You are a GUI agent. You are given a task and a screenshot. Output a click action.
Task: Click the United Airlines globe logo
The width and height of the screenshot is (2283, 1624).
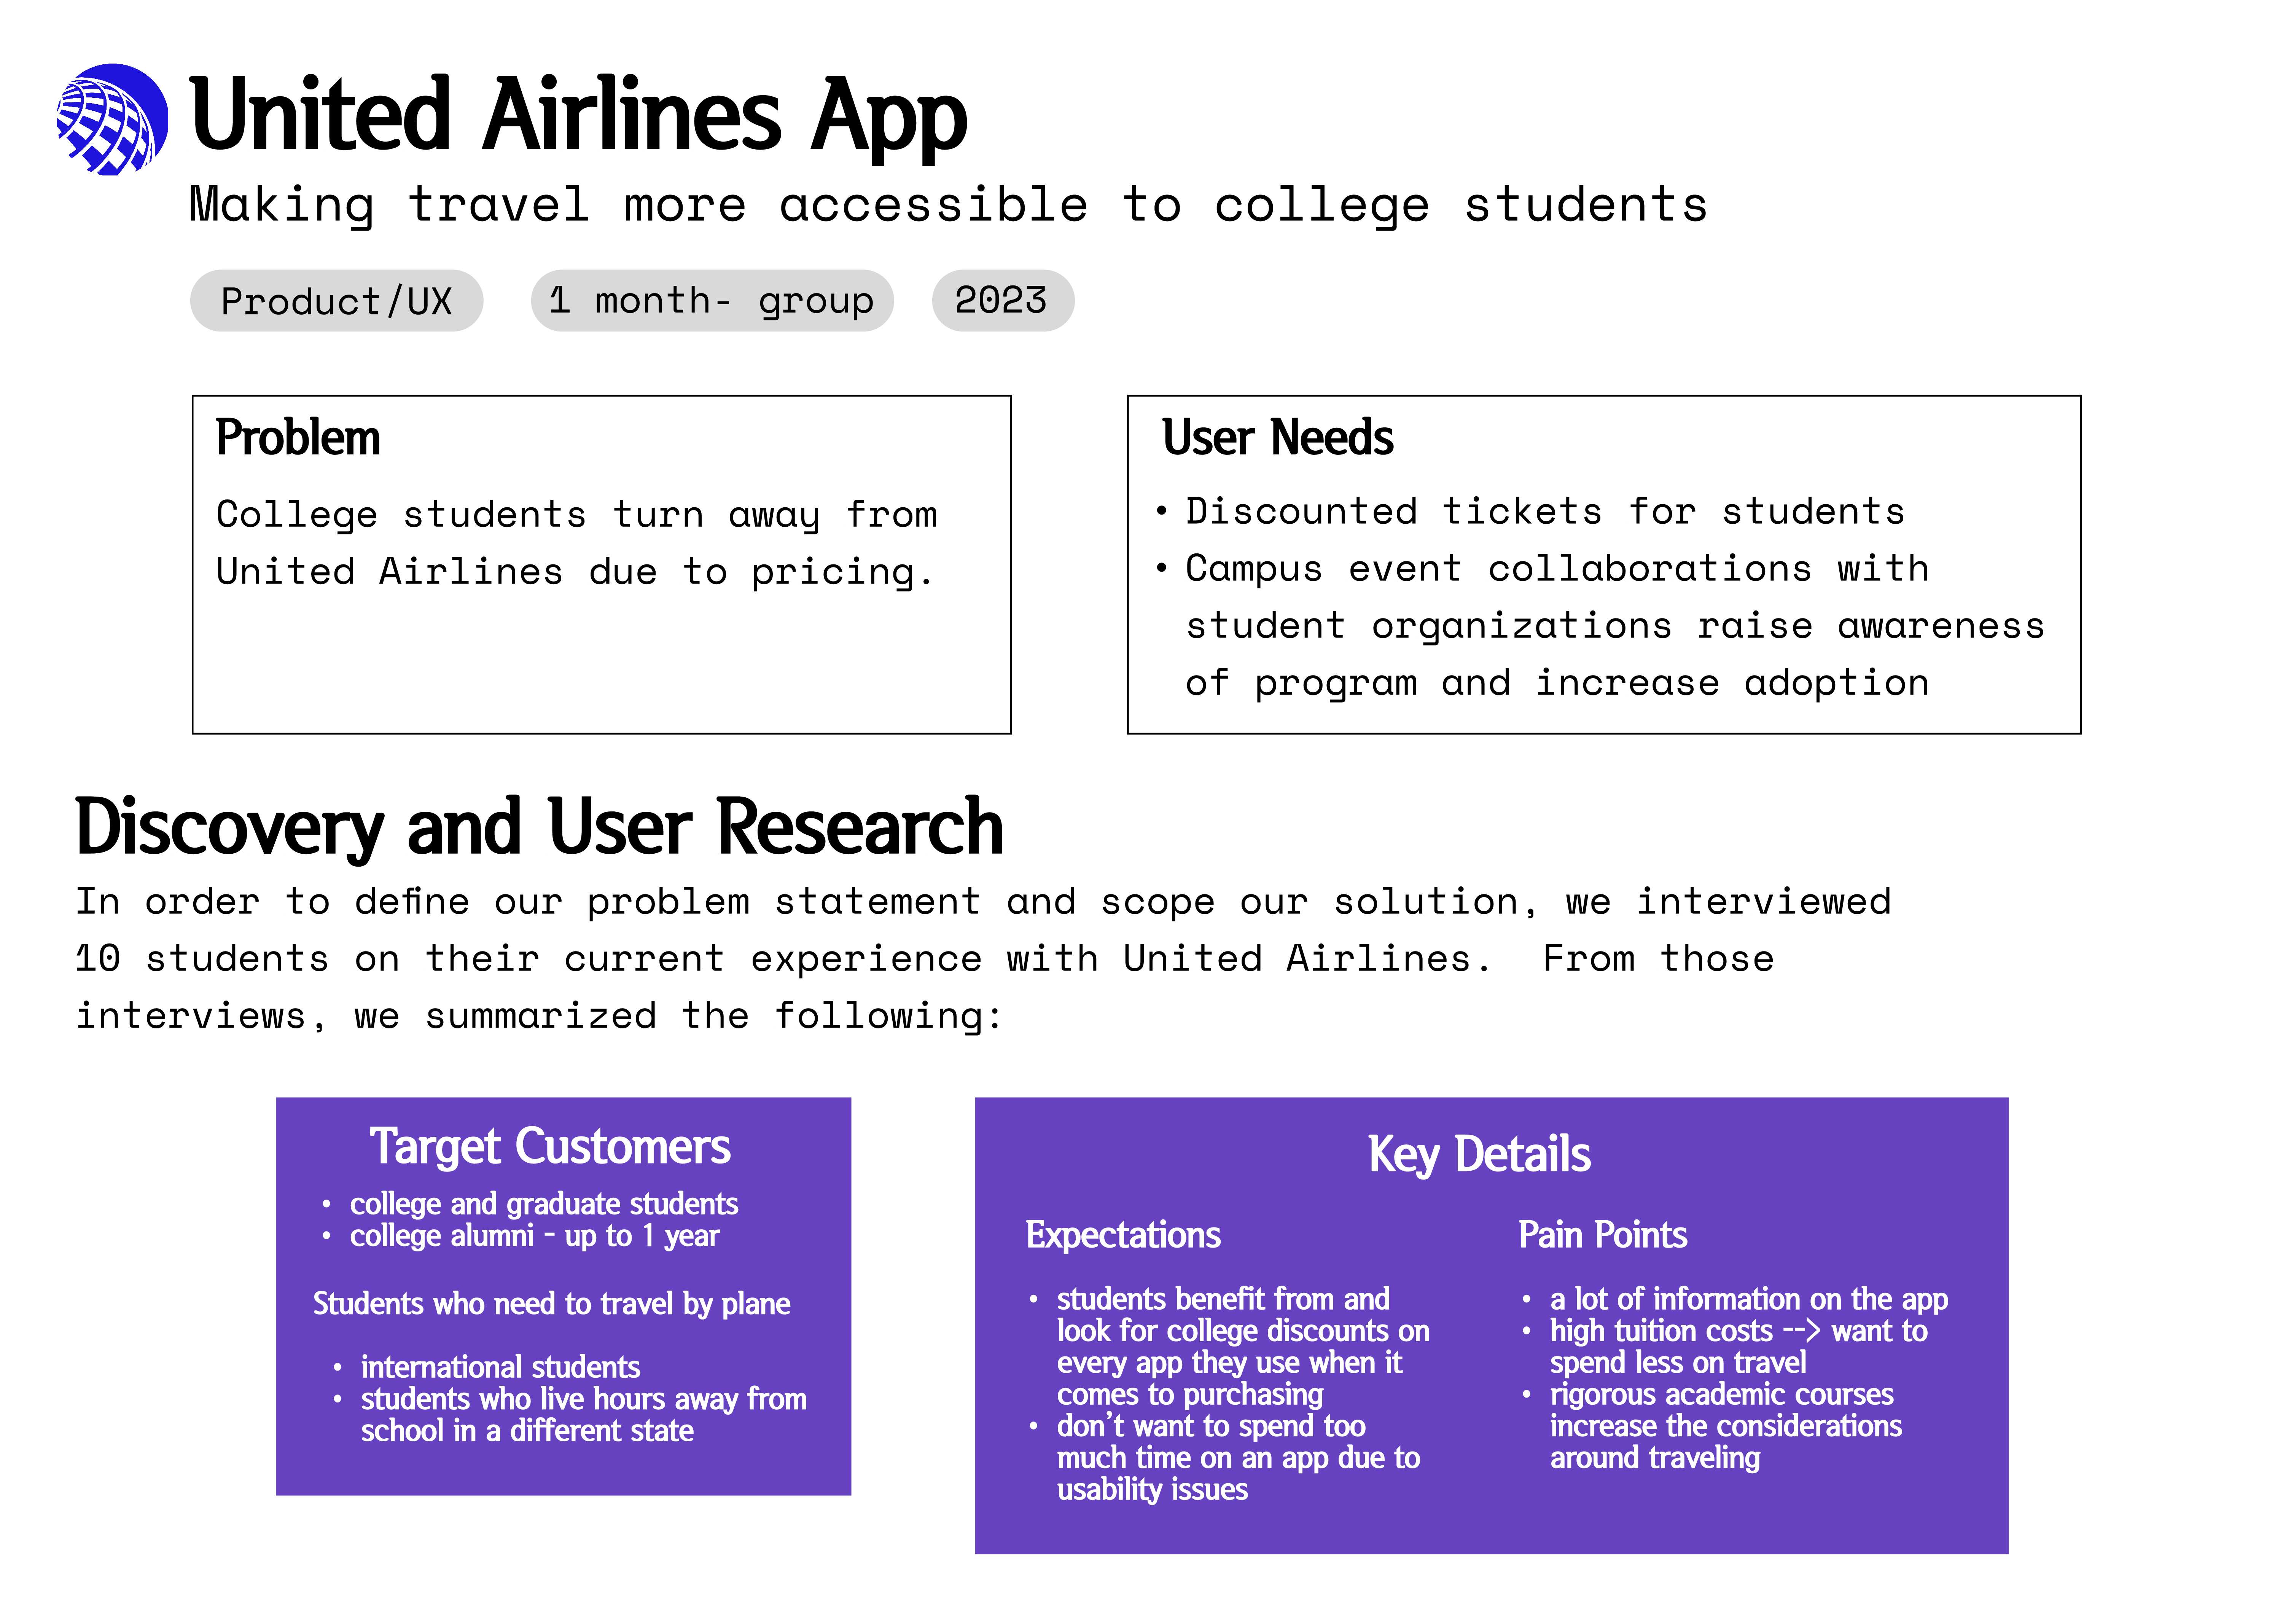(x=112, y=119)
